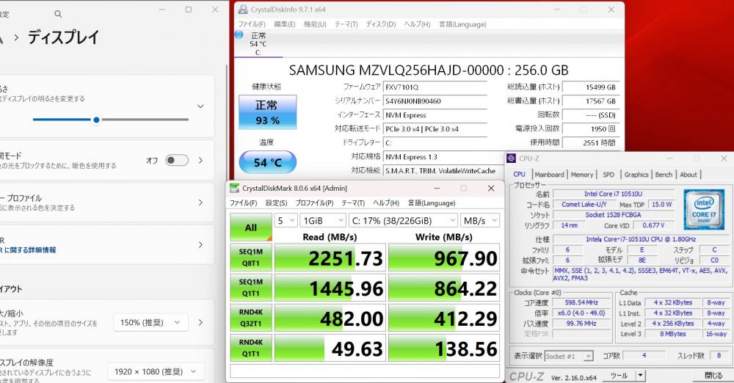Open the unit dropdown showing MB/s
The width and height of the screenshot is (734, 383).
point(480,221)
